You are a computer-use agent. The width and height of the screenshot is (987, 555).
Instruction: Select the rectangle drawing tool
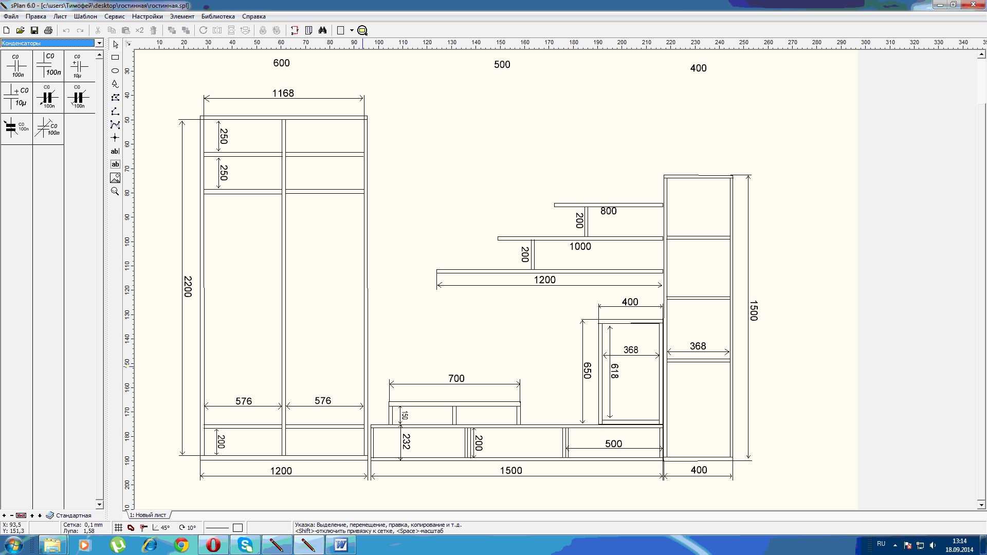click(x=115, y=58)
